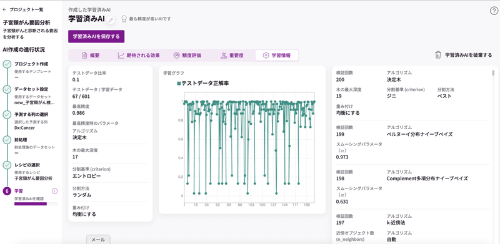Click the new_子宮頸がん検... dataset name
The image size is (500, 244).
tap(34, 102)
